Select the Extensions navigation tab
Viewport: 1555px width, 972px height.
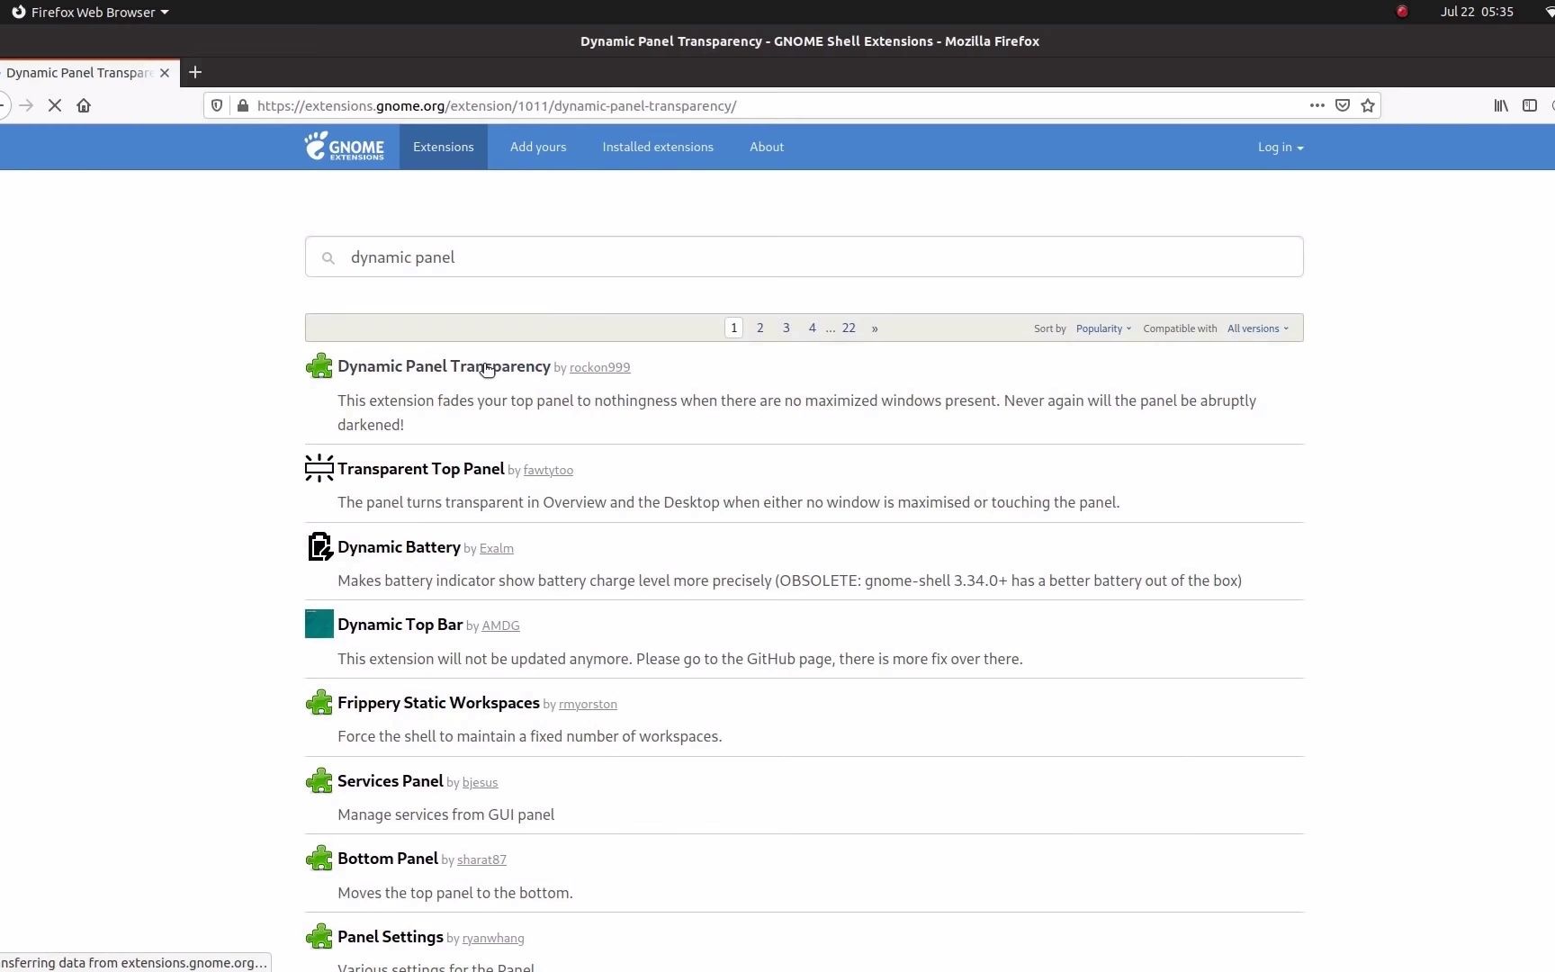coord(444,147)
